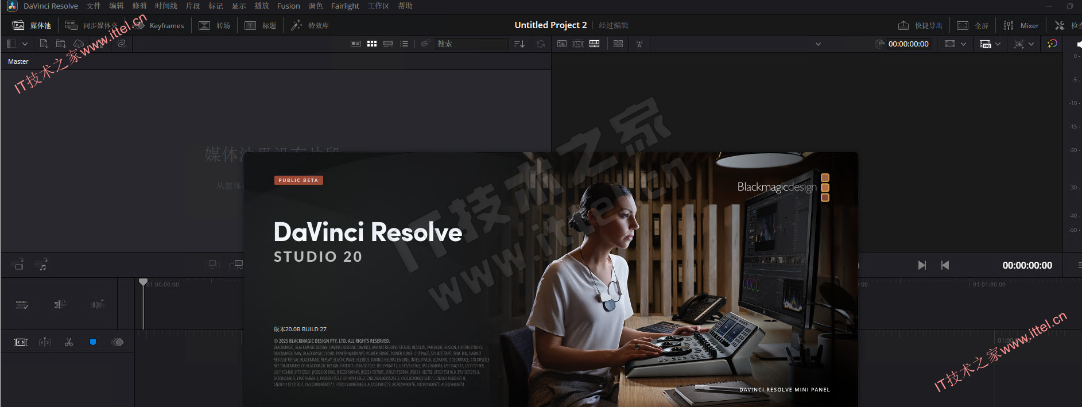Click 快捷导出 (Quick Export) button

(x=920, y=25)
